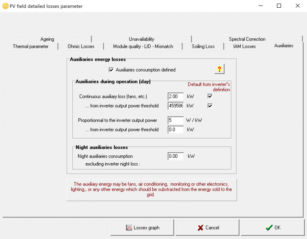Dismiss the dialog using Cancel
307x239 pixels.
pos(207,227)
